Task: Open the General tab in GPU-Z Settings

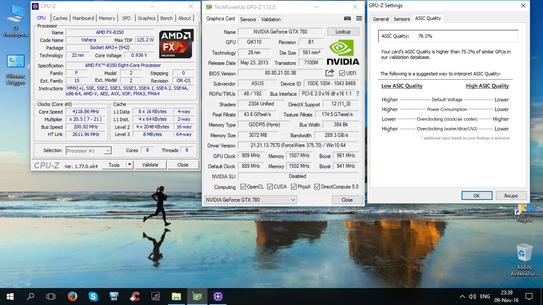Action: click(381, 19)
